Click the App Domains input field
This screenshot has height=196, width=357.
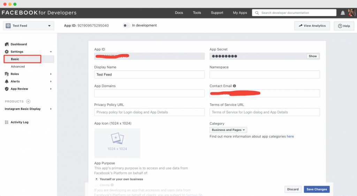(x=149, y=93)
